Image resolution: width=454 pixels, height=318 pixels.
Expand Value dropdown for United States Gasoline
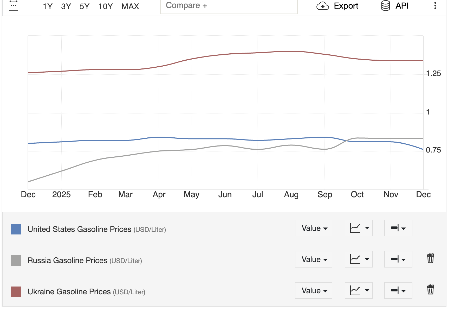point(313,228)
